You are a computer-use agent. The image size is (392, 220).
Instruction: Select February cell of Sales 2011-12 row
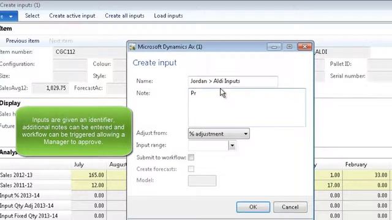click(366, 185)
